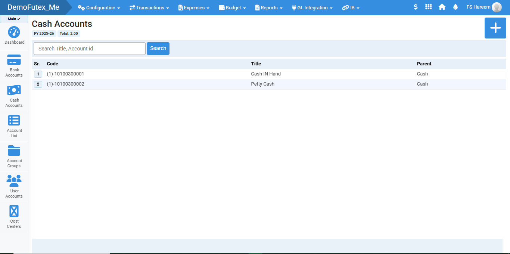Select the Petty Cash account row
This screenshot has width=510, height=254.
[262, 84]
